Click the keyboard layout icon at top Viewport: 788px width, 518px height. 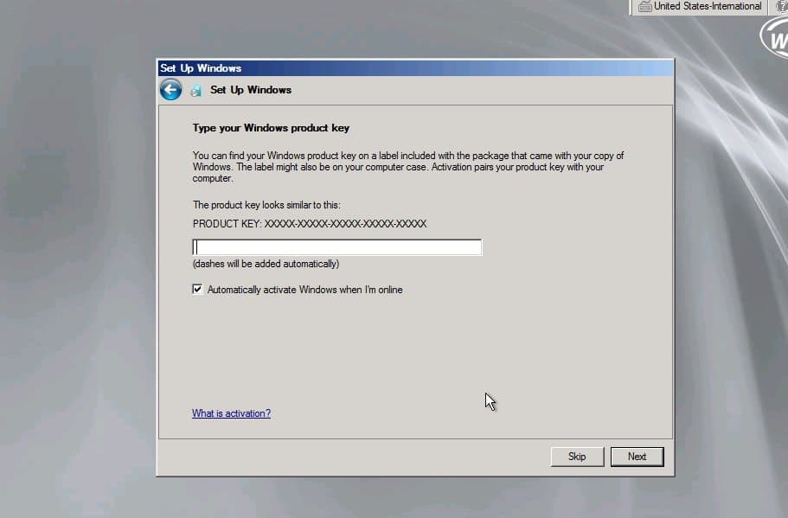pos(644,7)
